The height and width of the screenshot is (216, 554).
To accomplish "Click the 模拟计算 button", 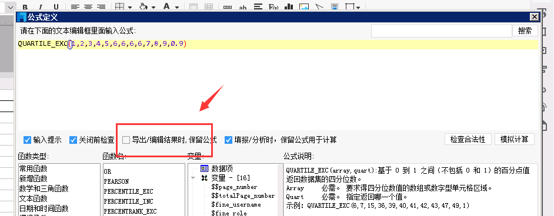I will pyautogui.click(x=515, y=139).
